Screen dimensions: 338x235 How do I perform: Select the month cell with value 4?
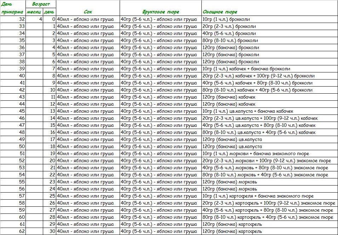click(34, 19)
